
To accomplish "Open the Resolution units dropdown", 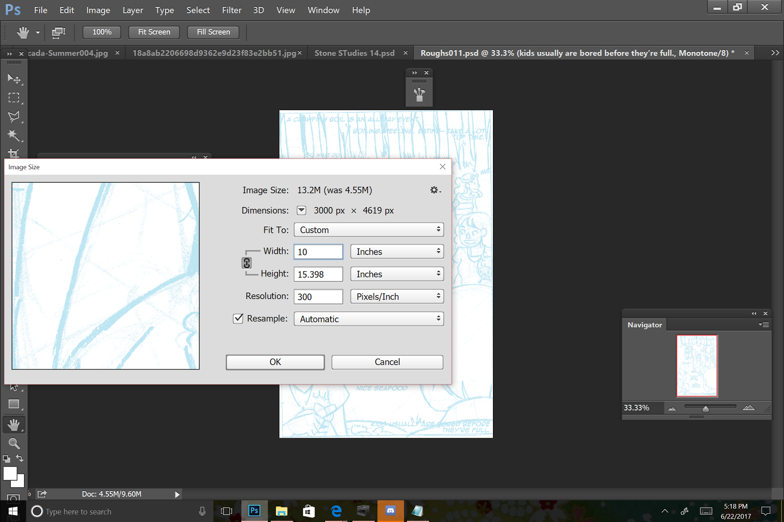I will click(x=397, y=296).
